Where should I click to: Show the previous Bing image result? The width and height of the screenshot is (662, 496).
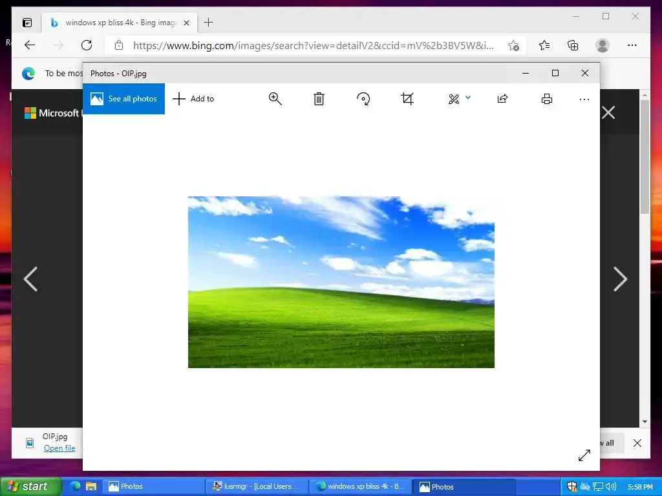click(30, 279)
